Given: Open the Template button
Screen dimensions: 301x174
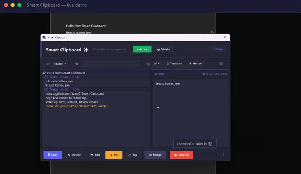Looking at the screenshot, I should [174, 63].
